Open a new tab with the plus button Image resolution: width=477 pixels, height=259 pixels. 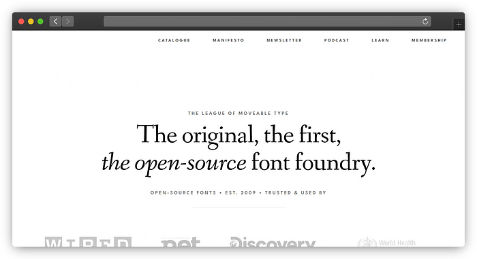[459, 24]
